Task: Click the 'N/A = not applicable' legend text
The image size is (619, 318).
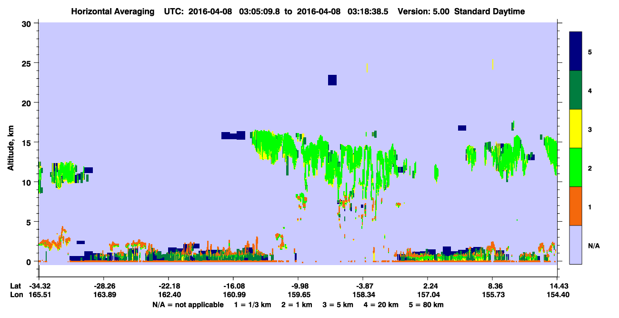Action: coord(188,305)
